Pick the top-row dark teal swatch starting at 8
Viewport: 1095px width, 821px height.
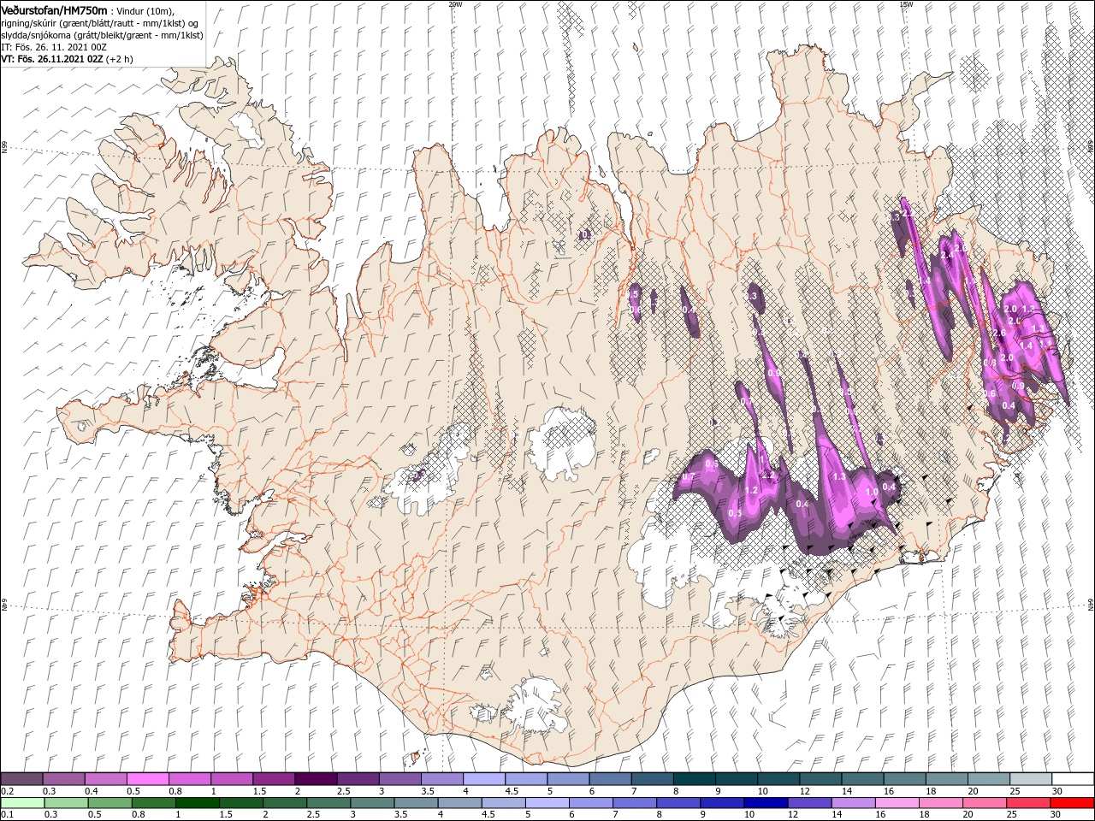click(694, 779)
